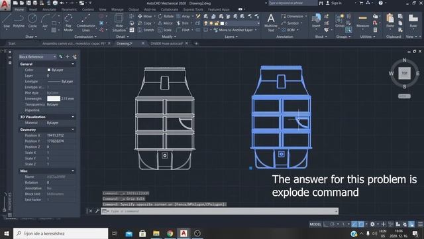Collapse the General properties section

73,64
